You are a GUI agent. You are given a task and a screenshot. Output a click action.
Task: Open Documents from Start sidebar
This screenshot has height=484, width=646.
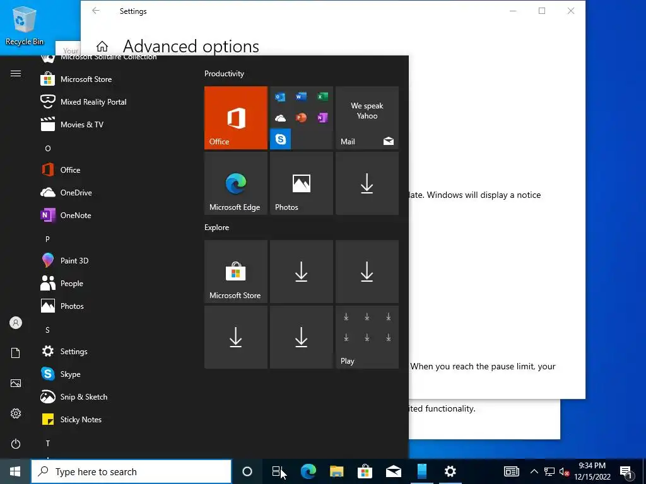[16, 353]
